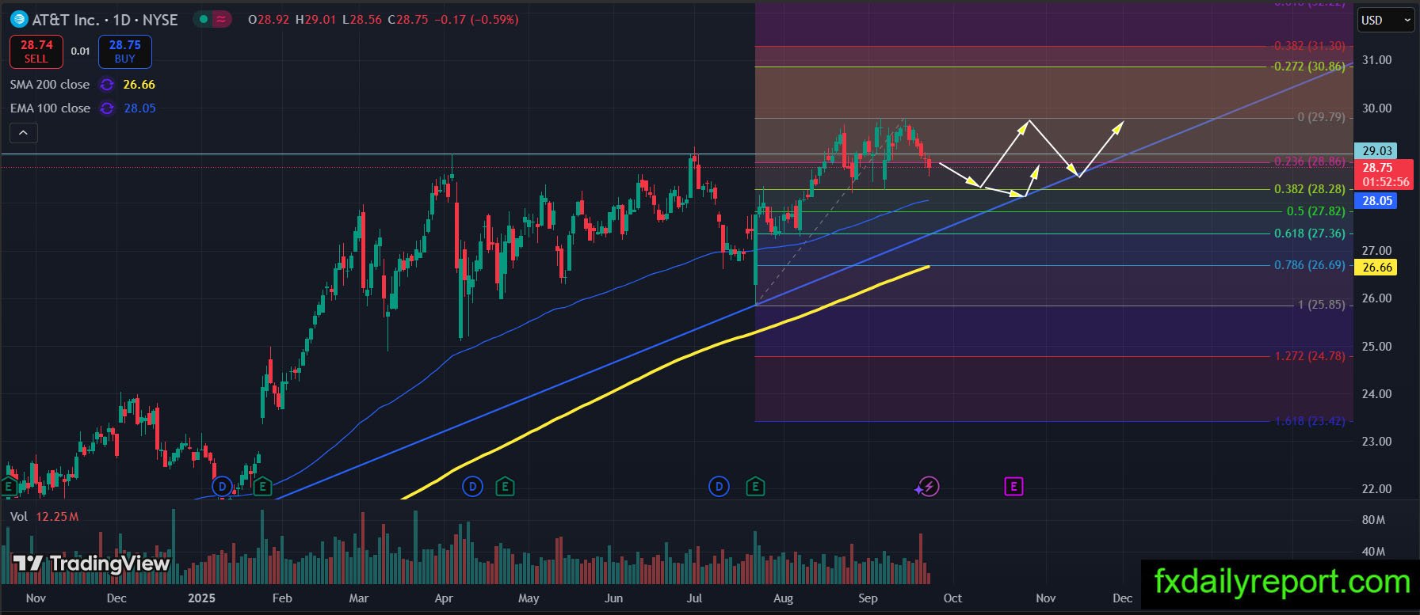Click the Apr label on time axis
Screen dimensions: 1420x615
[x=444, y=598]
